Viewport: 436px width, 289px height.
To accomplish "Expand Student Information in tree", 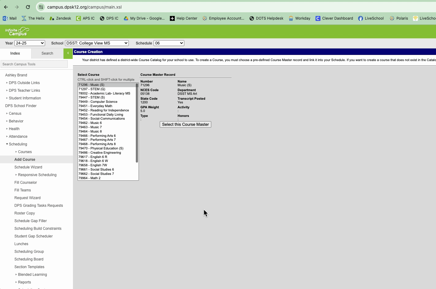I will (x=7, y=98).
